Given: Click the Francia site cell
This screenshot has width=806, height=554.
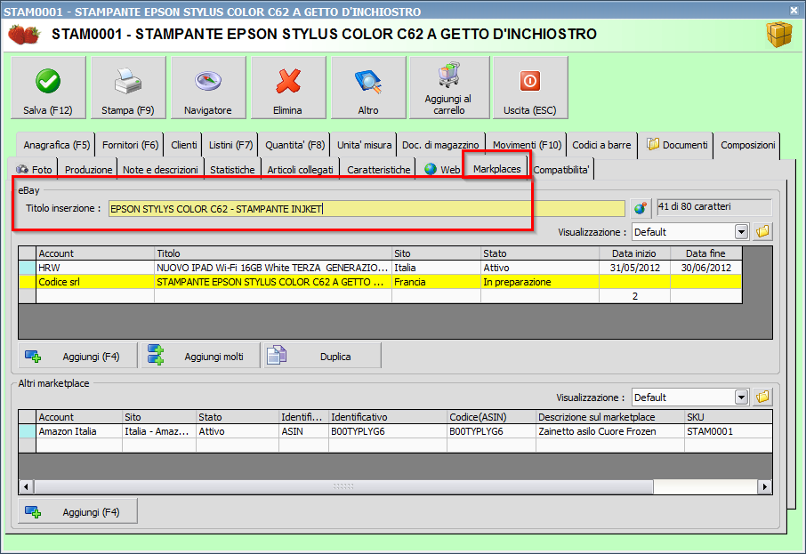Looking at the screenshot, I should click(436, 282).
